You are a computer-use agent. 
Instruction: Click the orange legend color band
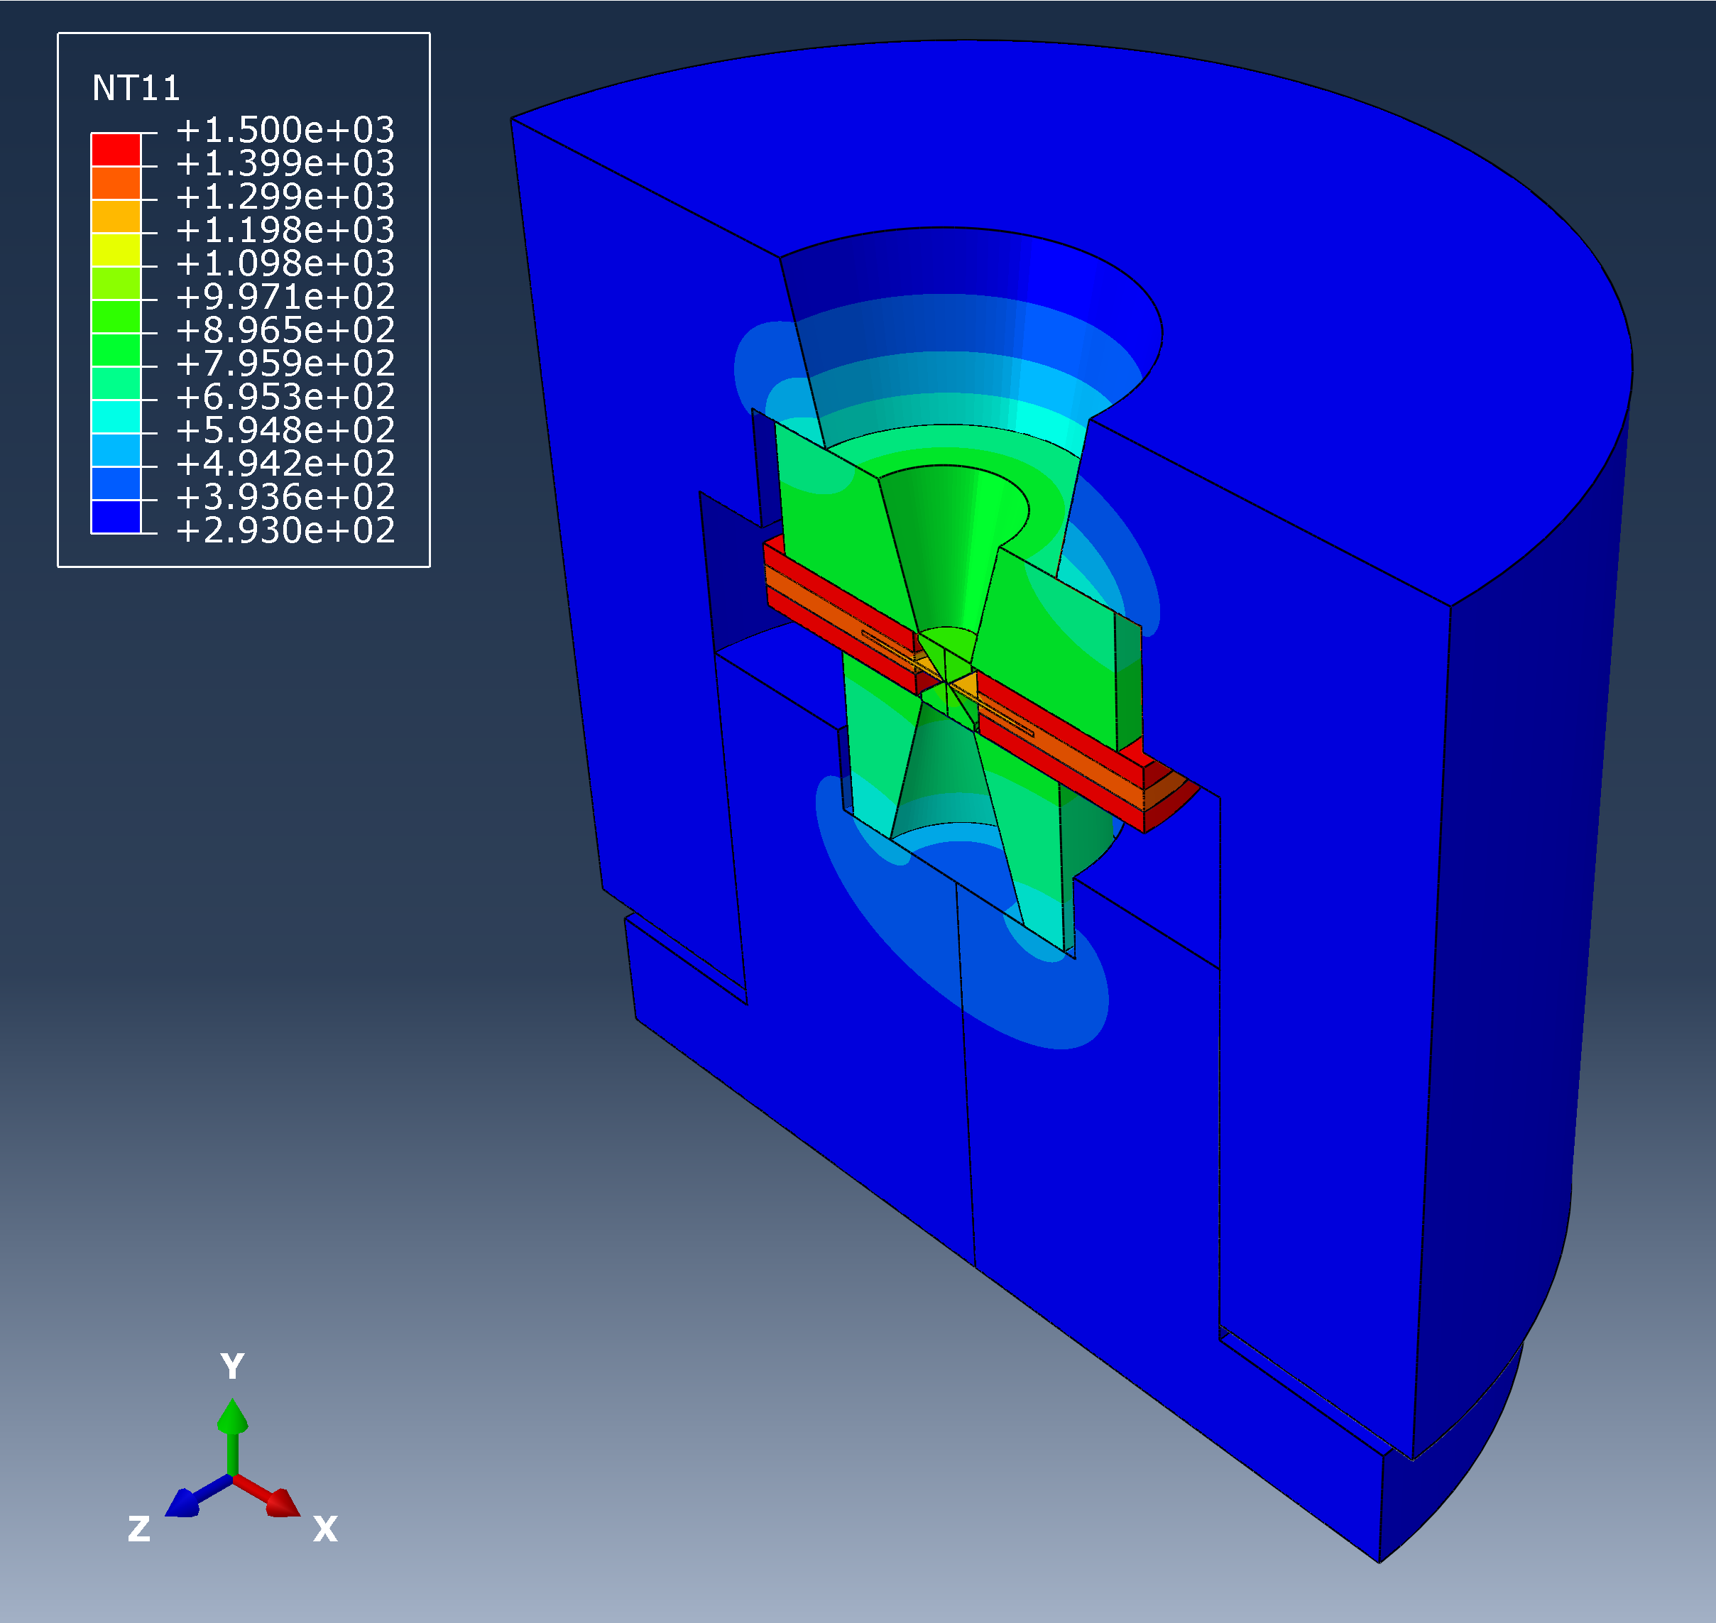(x=115, y=183)
